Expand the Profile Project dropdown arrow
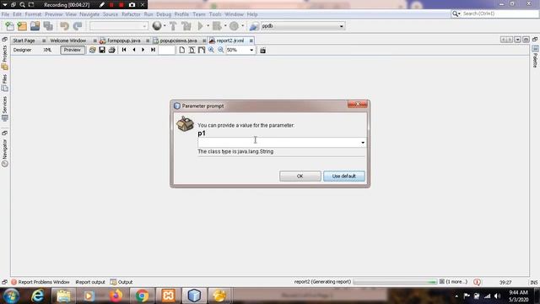 point(242,26)
